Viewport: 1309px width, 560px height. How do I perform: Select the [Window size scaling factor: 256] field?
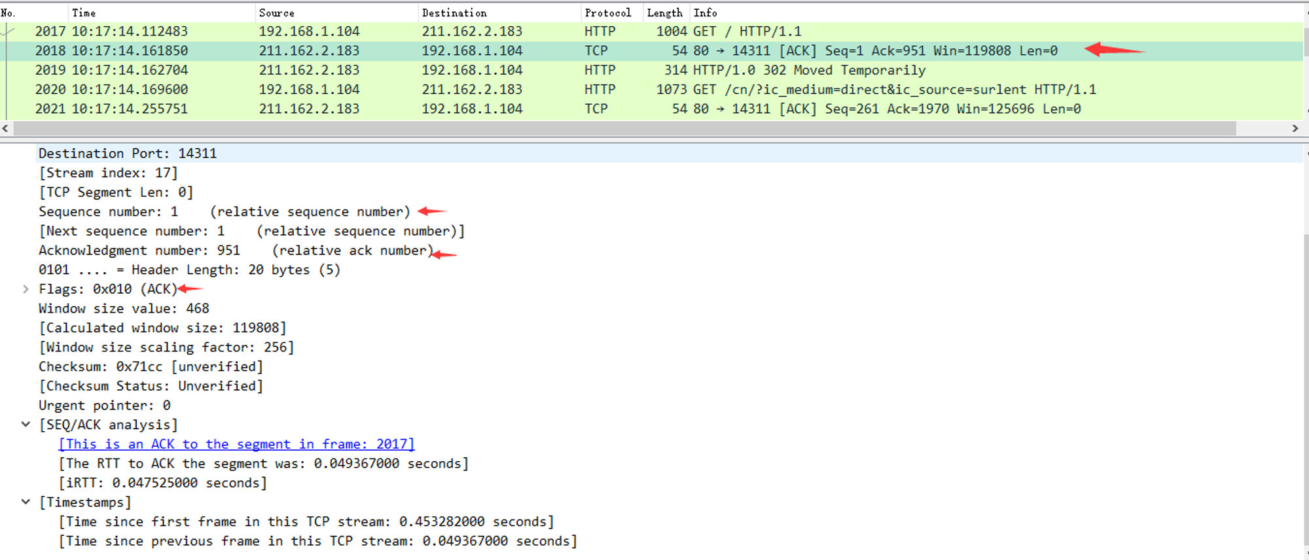coord(166,347)
